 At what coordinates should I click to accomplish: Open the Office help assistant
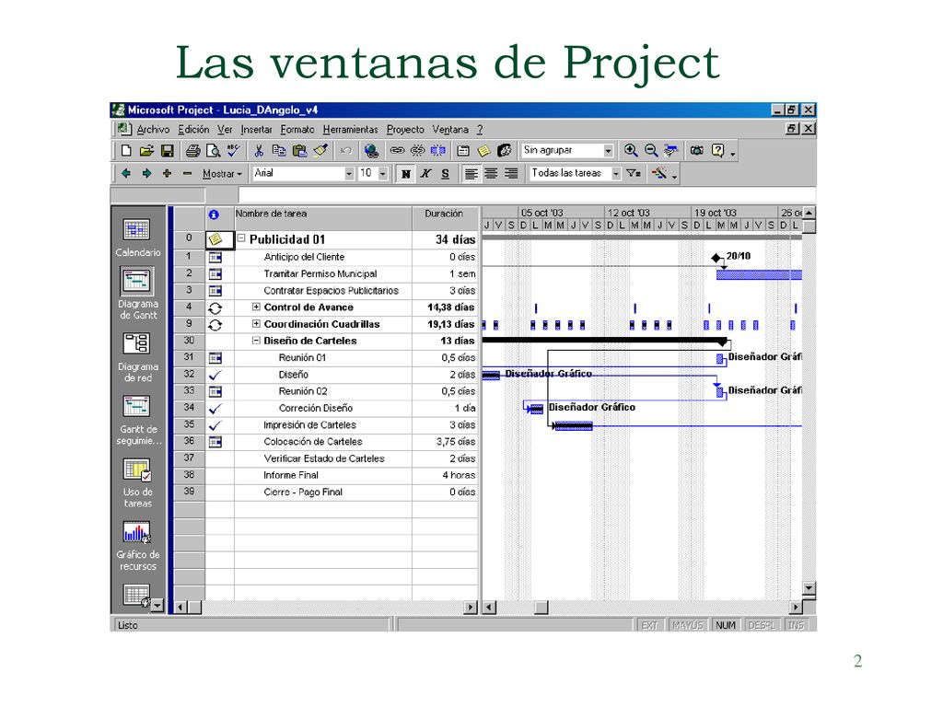tap(718, 151)
